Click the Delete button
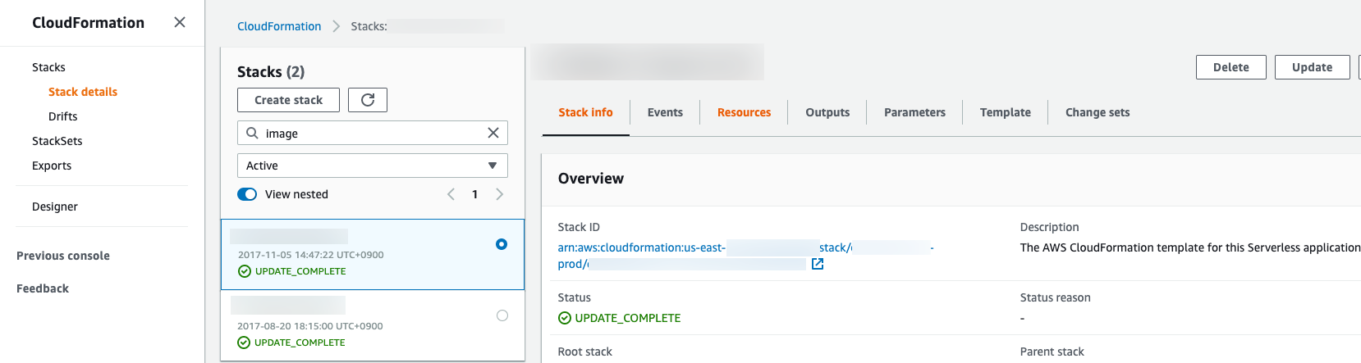The width and height of the screenshot is (1361, 363). tap(1230, 67)
